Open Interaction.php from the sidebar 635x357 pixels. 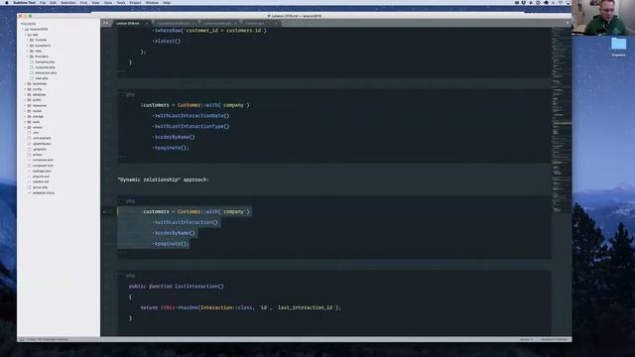(x=46, y=72)
